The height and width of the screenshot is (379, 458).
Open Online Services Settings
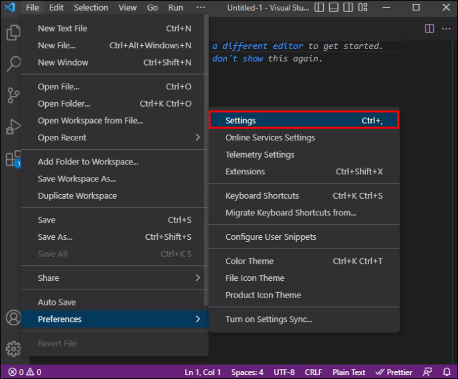[x=304, y=137]
